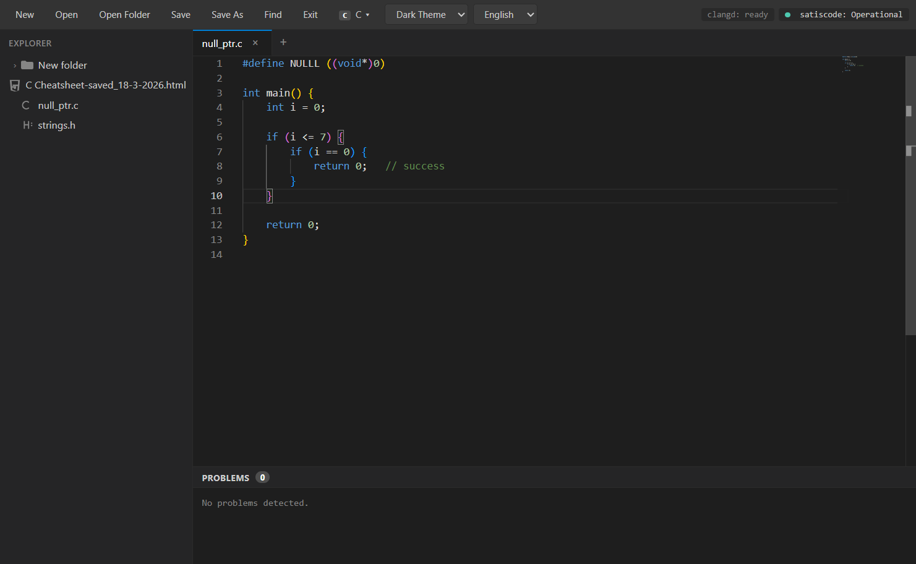Image resolution: width=916 pixels, height=564 pixels.
Task: Open the Dark Theme dropdown
Action: click(426, 15)
